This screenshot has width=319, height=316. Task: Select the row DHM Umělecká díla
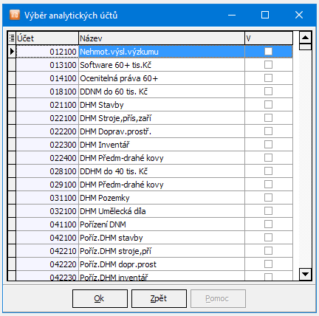pyautogui.click(x=150, y=211)
